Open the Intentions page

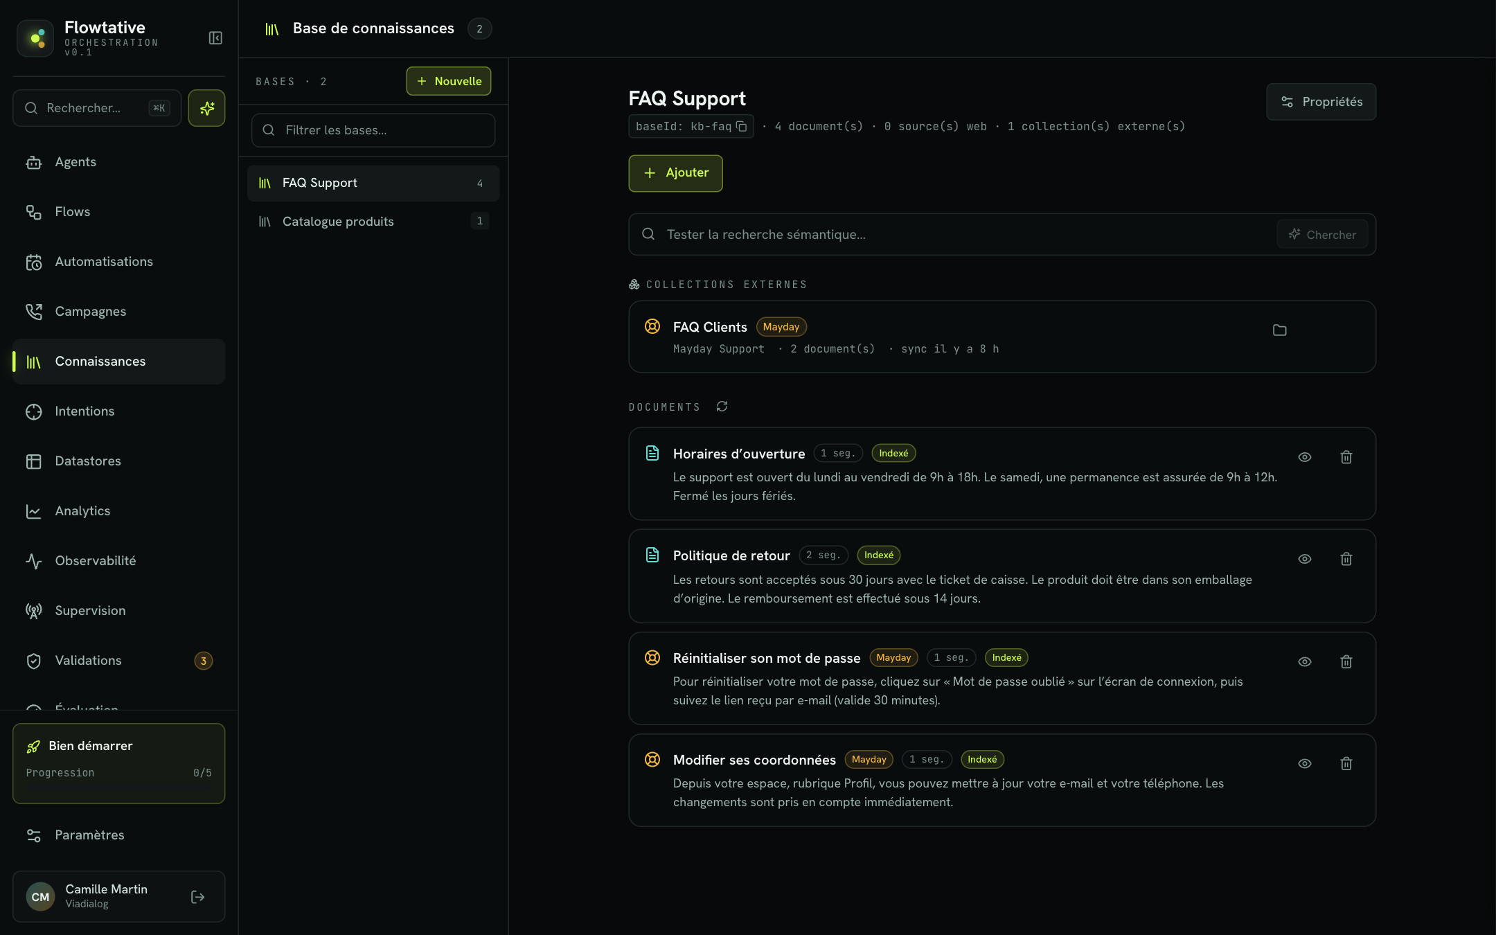[x=118, y=411]
